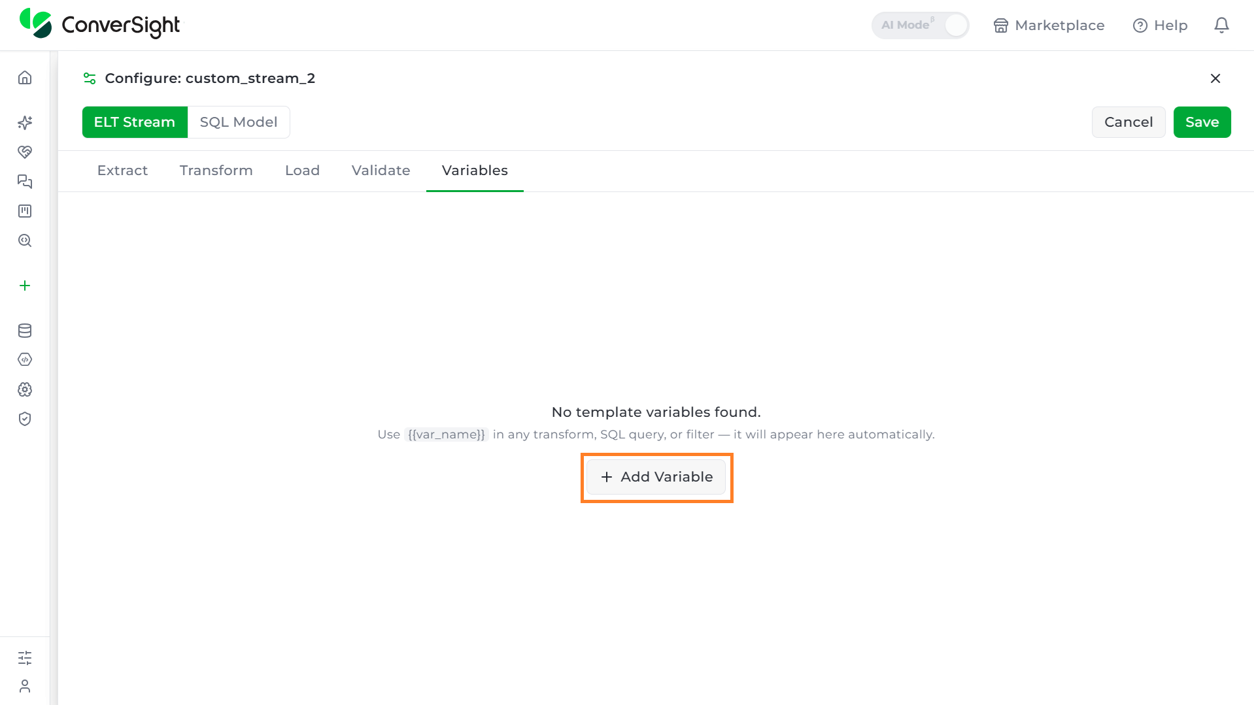Click the {{var_name}} code snippet
Screen dimensions: 1254x705
coord(447,434)
